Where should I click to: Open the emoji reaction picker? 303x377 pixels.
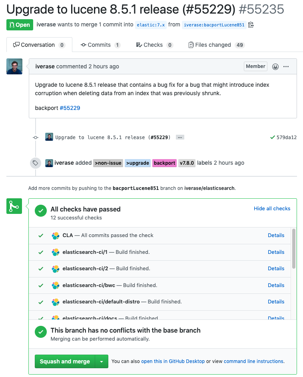(x=275, y=66)
